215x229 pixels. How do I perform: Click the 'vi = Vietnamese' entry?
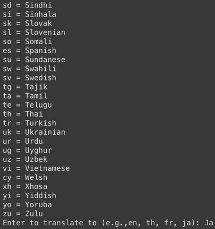coord(36,168)
